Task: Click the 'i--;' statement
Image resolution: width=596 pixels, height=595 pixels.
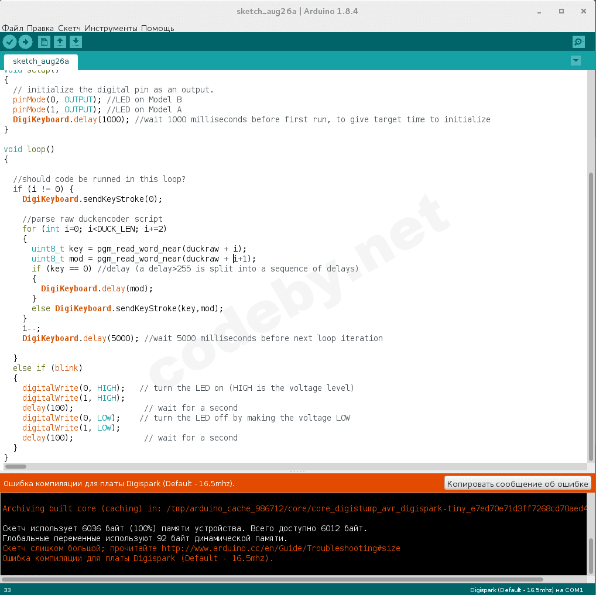Action: click(31, 328)
